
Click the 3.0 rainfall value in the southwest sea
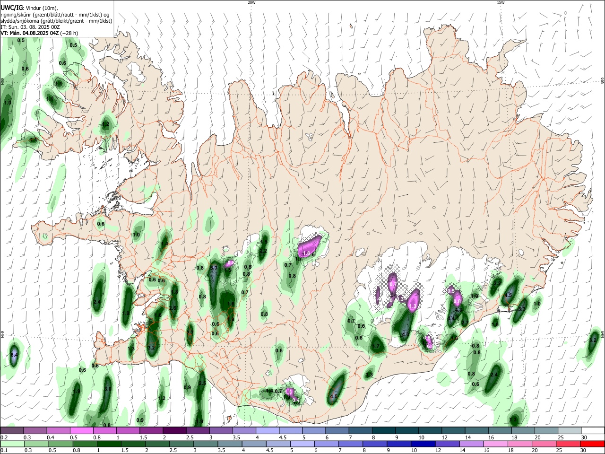(108, 389)
